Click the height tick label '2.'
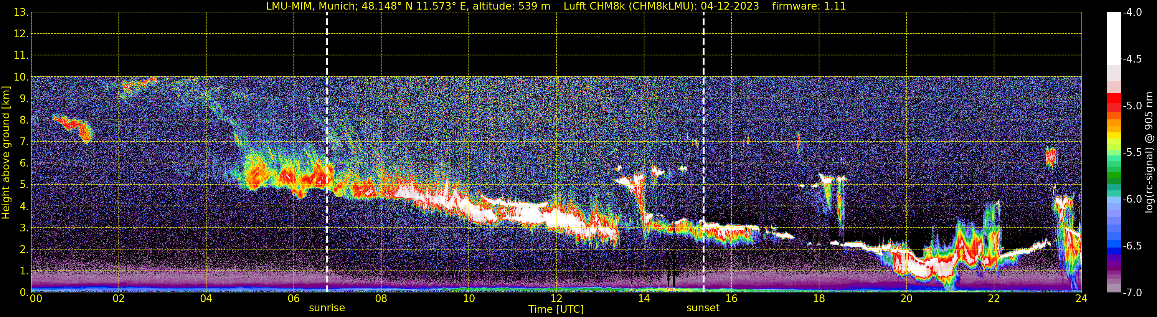Viewport: 1157px width, 317px height. click(x=24, y=250)
